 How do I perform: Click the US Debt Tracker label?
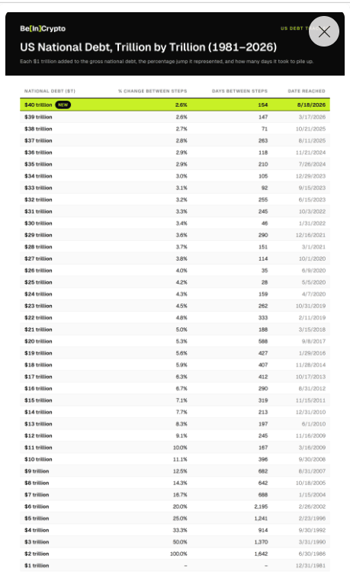[294, 28]
